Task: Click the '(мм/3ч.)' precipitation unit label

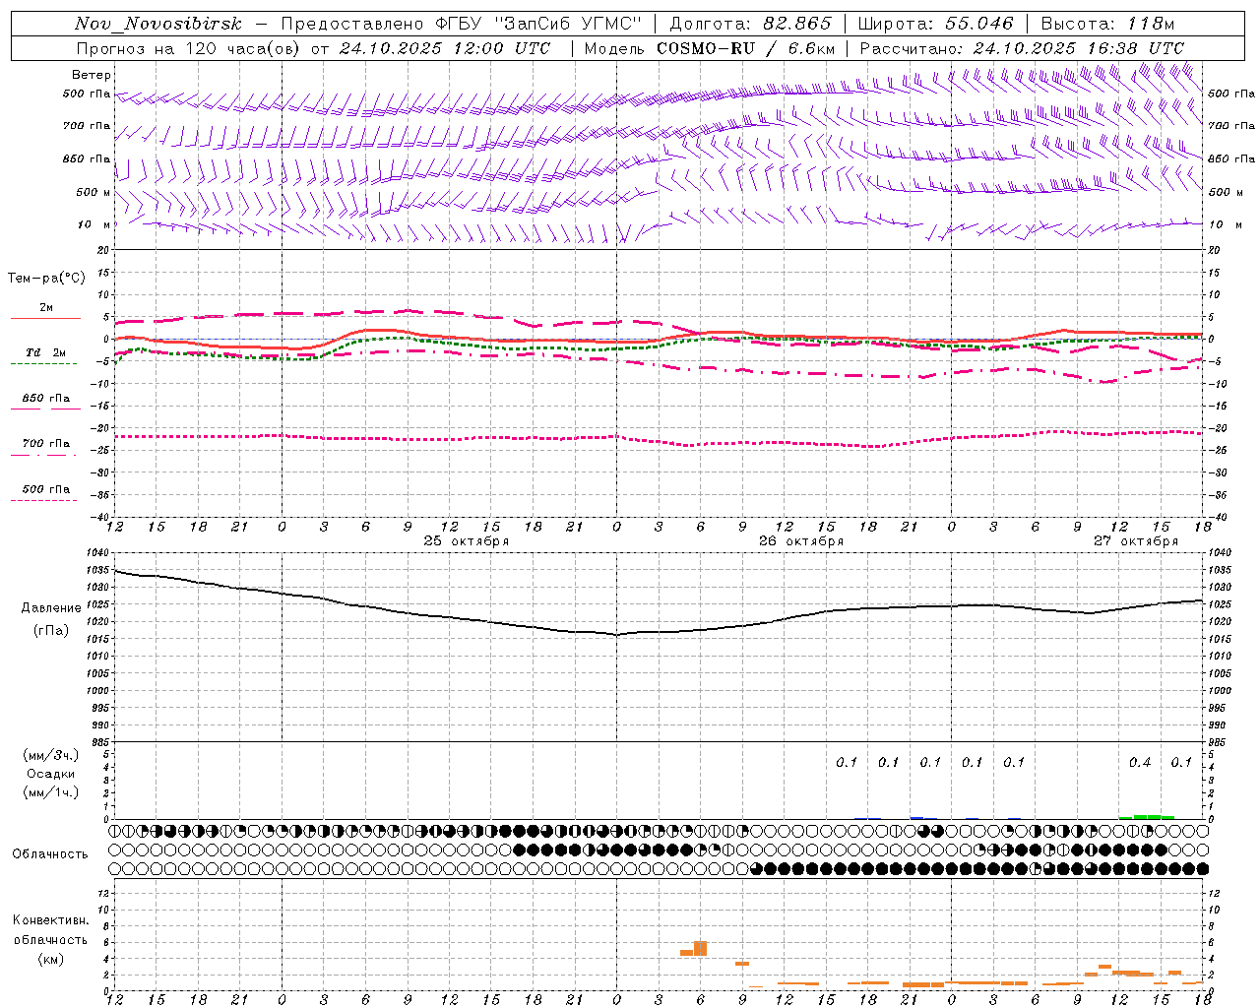Action: (x=51, y=756)
